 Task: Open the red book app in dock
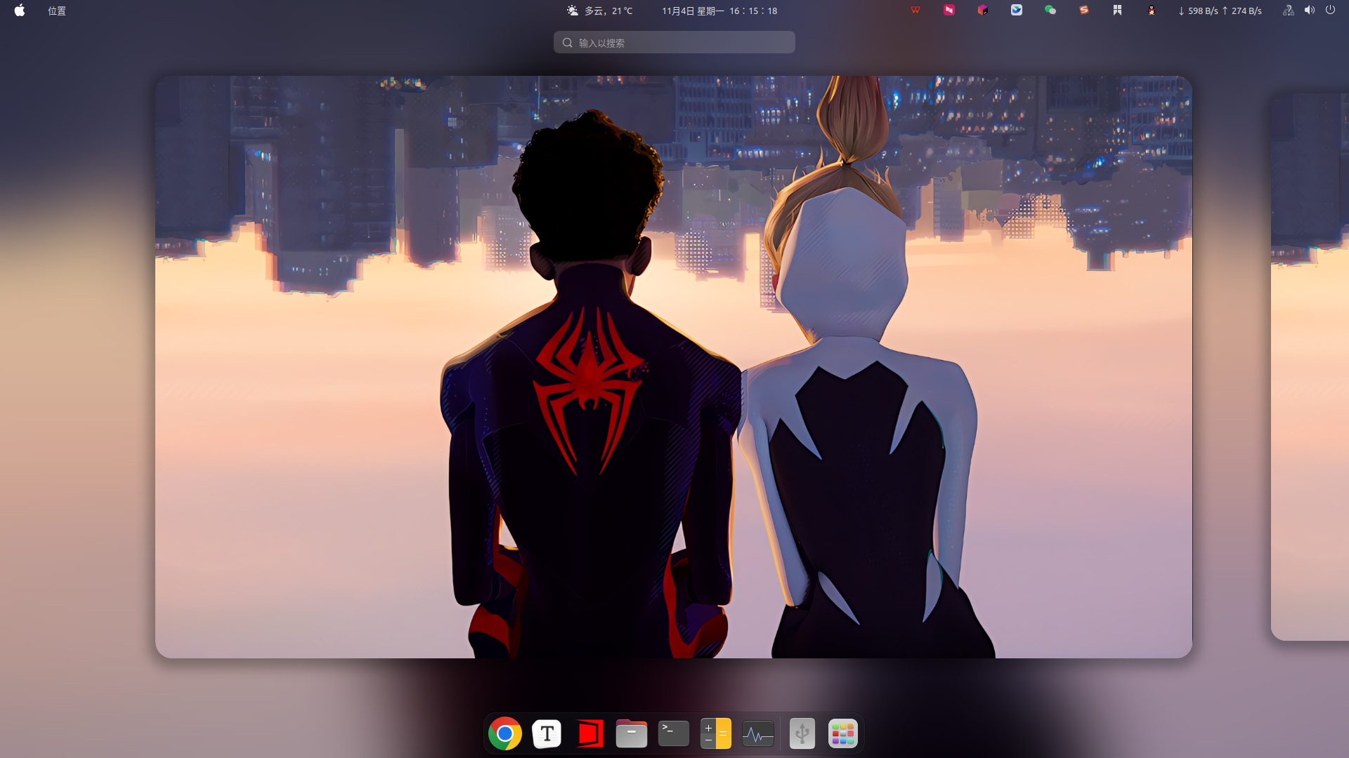(589, 734)
